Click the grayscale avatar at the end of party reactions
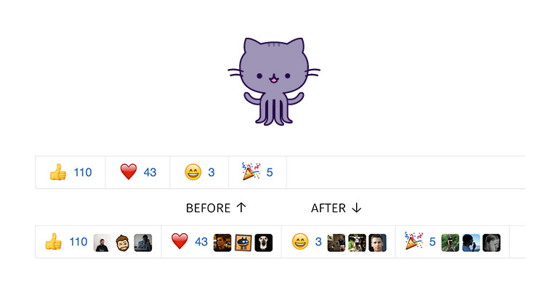This screenshot has height=305, width=545. point(491,243)
